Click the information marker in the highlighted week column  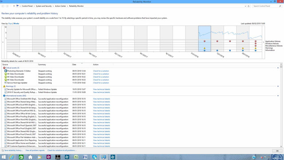point(205,51)
